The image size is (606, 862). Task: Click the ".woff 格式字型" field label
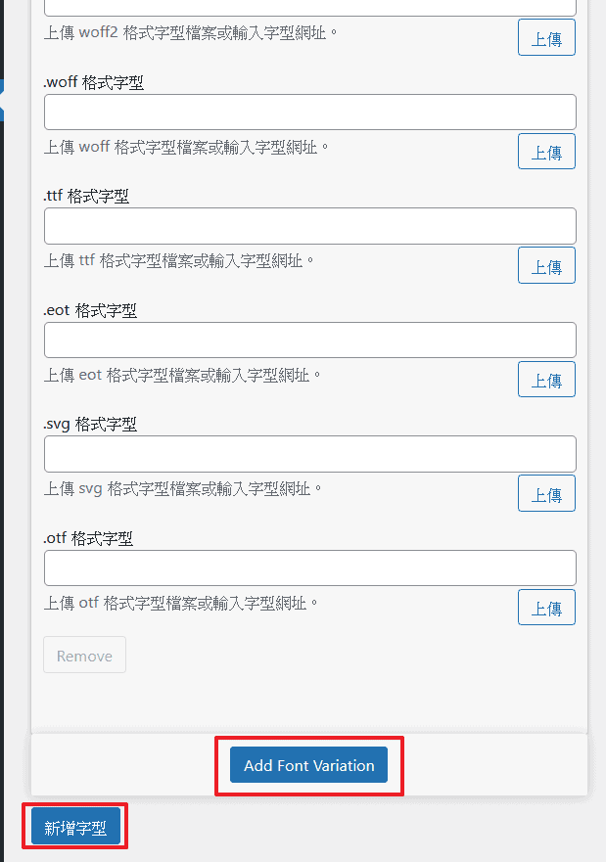93,83
